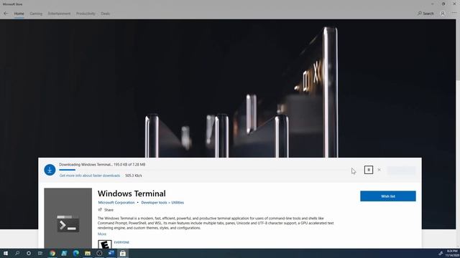The height and width of the screenshot is (258, 460).
Task: Add Windows Terminal to Wish list
Action: (x=388, y=196)
